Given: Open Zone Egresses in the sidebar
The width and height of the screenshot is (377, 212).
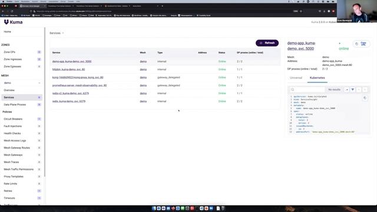Looking at the screenshot, I should (12, 67).
